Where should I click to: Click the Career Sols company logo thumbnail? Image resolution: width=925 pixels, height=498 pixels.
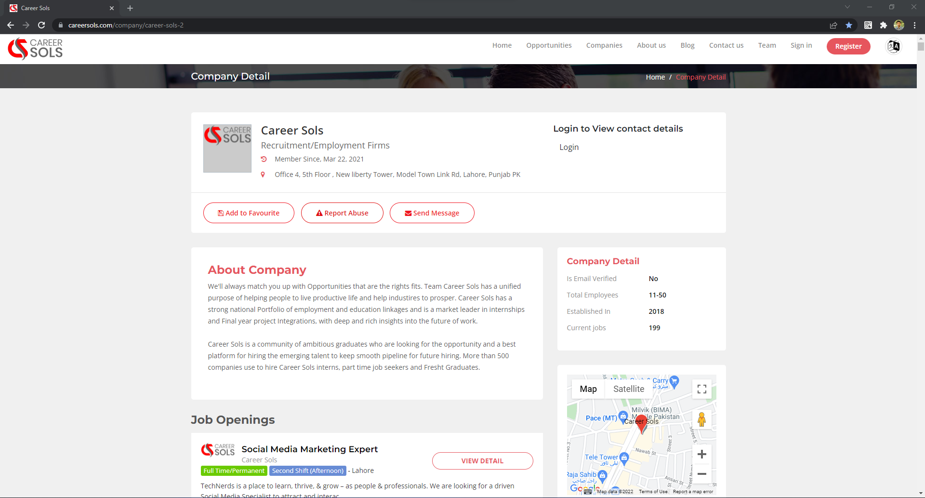coord(227,148)
